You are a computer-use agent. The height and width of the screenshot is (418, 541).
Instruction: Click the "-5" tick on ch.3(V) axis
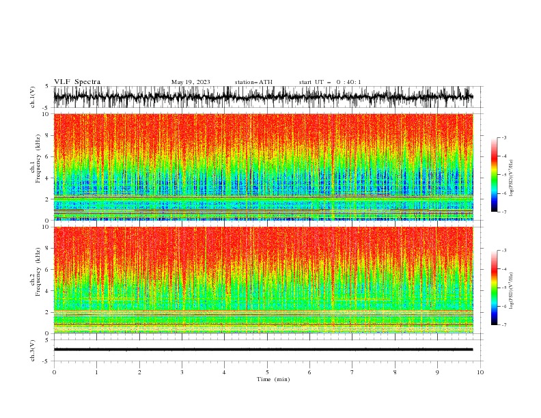(46, 361)
